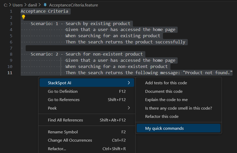Open the Peek submenu
237x153 pixels.
(87, 108)
